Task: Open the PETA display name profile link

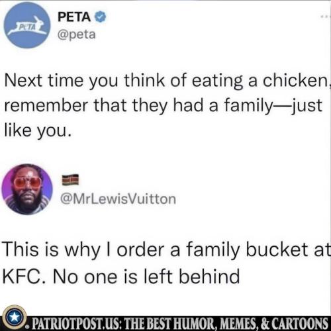Action: tap(74, 17)
